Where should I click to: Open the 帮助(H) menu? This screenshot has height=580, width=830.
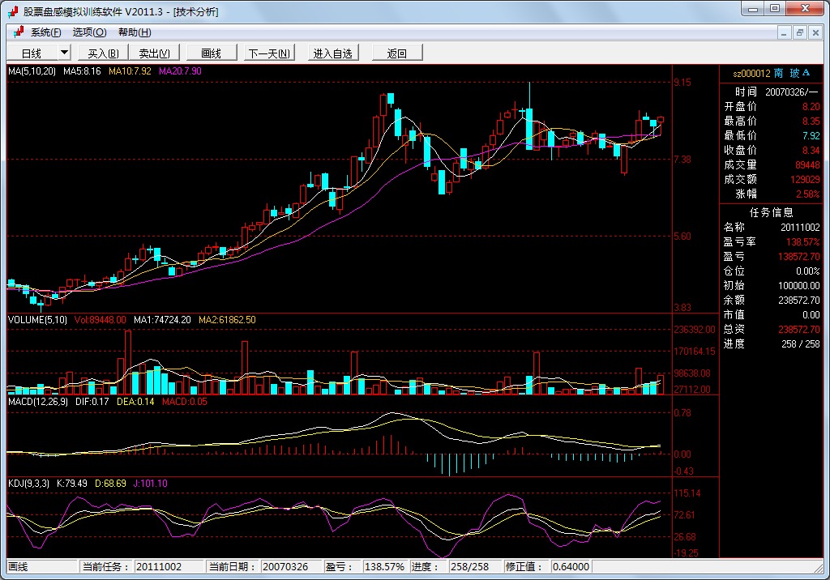[135, 32]
